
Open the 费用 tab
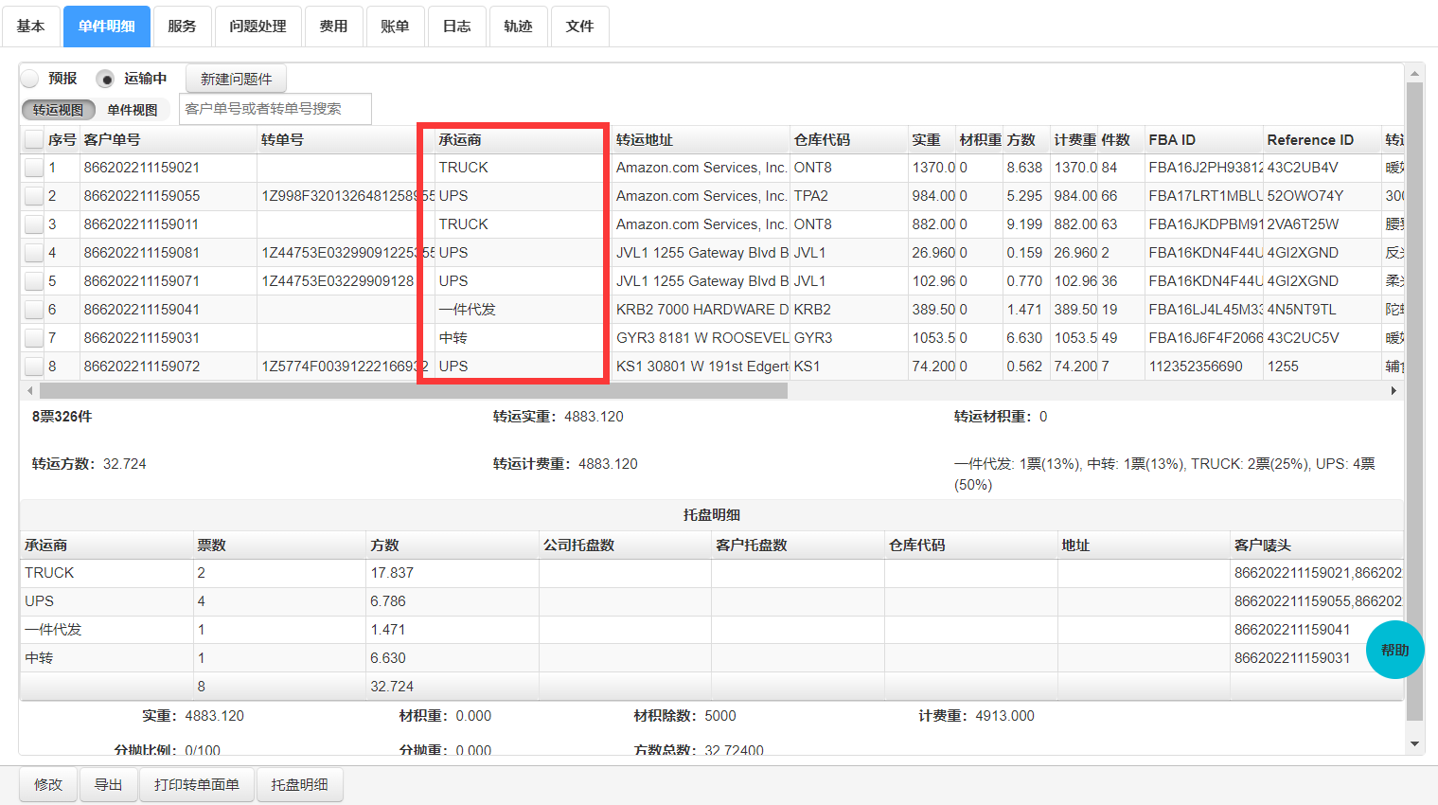[333, 27]
